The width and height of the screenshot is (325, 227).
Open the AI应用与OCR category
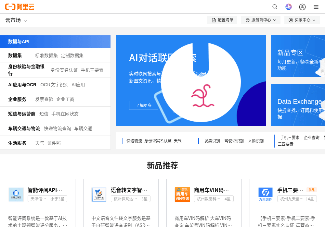22,85
